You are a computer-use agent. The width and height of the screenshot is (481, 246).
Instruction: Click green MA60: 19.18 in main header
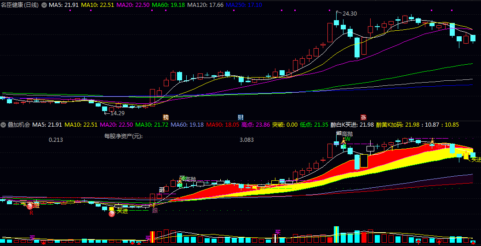pos(168,5)
